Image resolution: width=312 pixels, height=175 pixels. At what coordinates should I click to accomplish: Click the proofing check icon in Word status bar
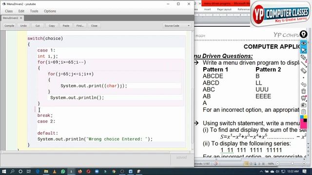(215, 164)
